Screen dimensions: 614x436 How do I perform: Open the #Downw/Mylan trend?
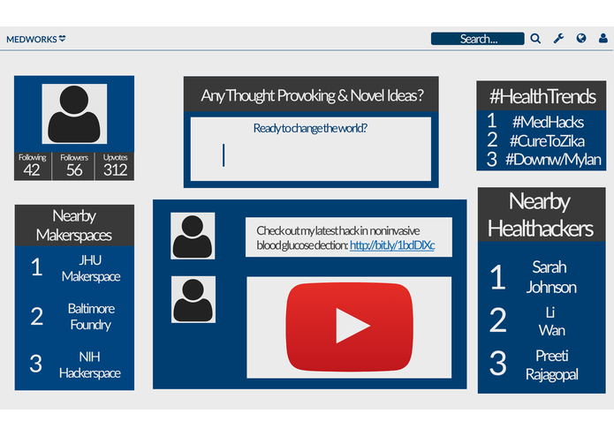pyautogui.click(x=553, y=160)
